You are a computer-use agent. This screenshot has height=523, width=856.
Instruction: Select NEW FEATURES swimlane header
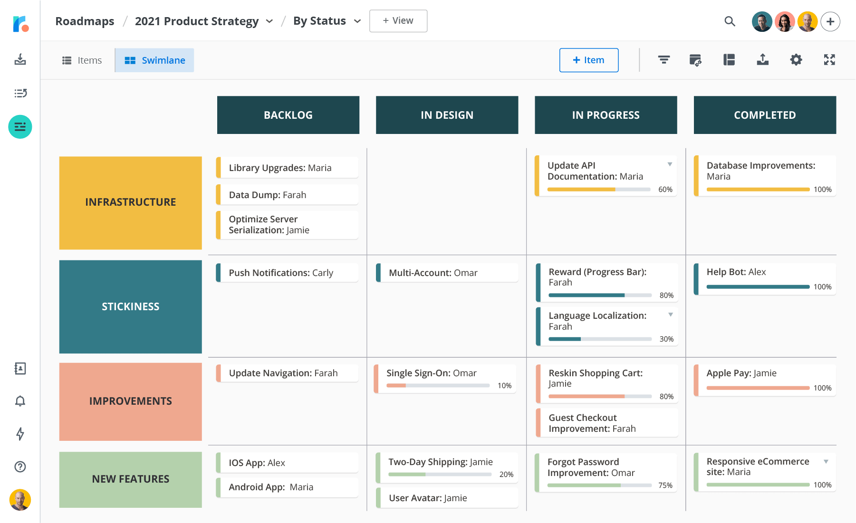coord(131,480)
